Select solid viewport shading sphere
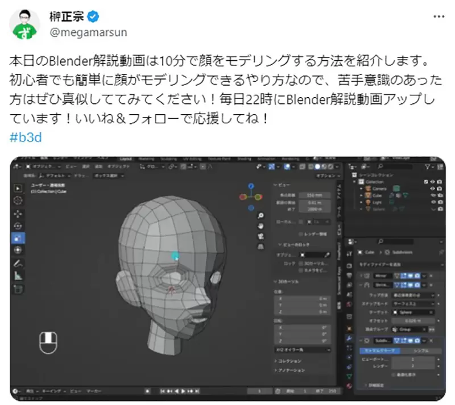The height and width of the screenshot is (405, 455). 317,166
